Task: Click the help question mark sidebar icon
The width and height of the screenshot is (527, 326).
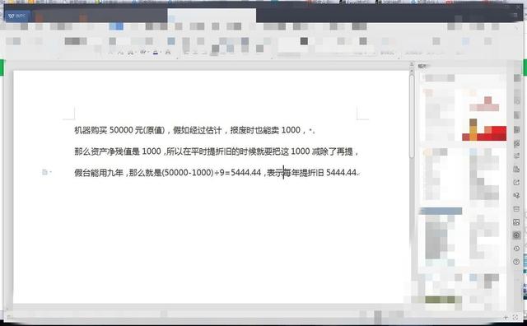Action: [516, 262]
